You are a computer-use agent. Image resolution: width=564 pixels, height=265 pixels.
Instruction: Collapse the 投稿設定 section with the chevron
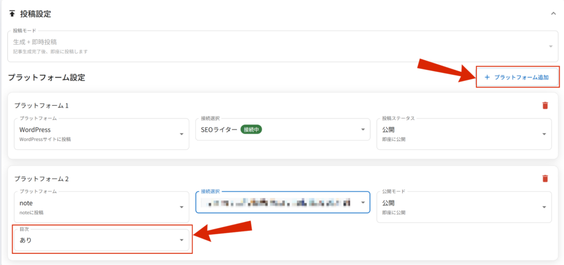[552, 13]
